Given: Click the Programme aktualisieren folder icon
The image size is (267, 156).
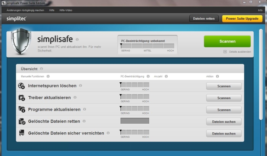Looking at the screenshot, I should point(22,110).
